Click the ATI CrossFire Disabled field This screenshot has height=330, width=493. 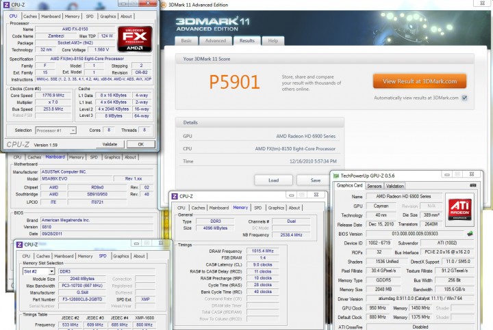pos(420,327)
